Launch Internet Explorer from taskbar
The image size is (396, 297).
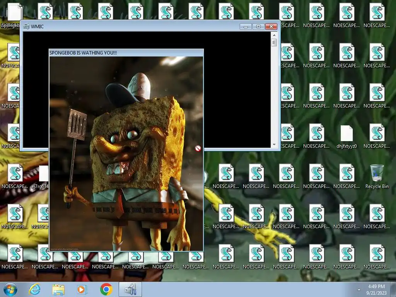[34, 289]
